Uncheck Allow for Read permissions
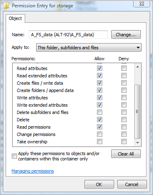Image resolution: width=153 pixels, height=195 pixels. [99, 127]
